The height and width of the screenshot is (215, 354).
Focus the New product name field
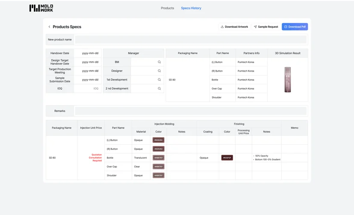(191, 39)
